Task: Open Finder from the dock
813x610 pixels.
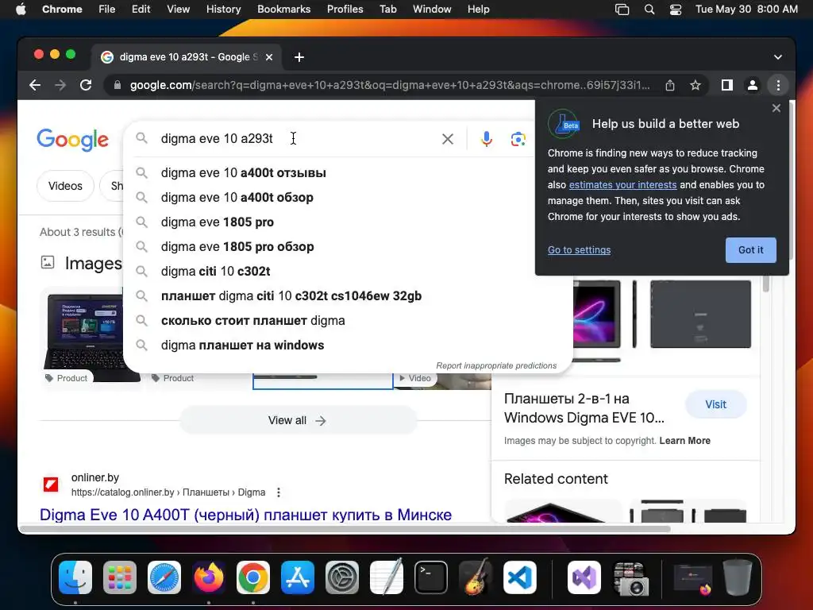Action: [x=75, y=577]
